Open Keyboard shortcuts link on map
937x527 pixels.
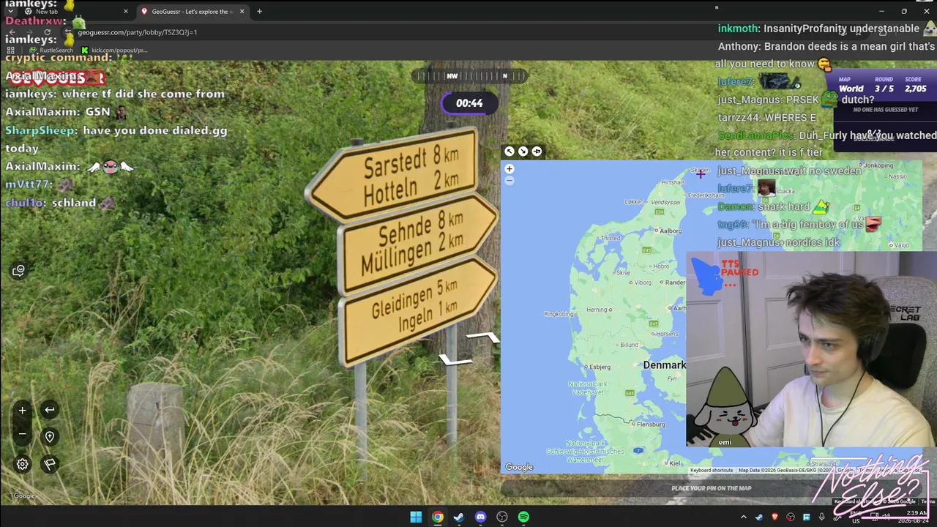pos(712,470)
